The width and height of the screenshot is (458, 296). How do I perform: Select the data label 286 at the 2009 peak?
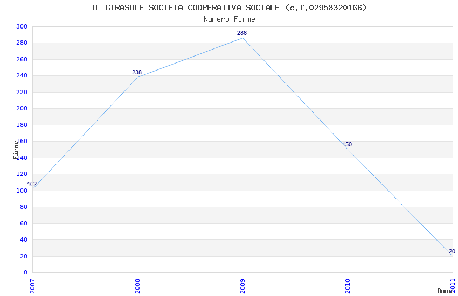click(x=242, y=33)
